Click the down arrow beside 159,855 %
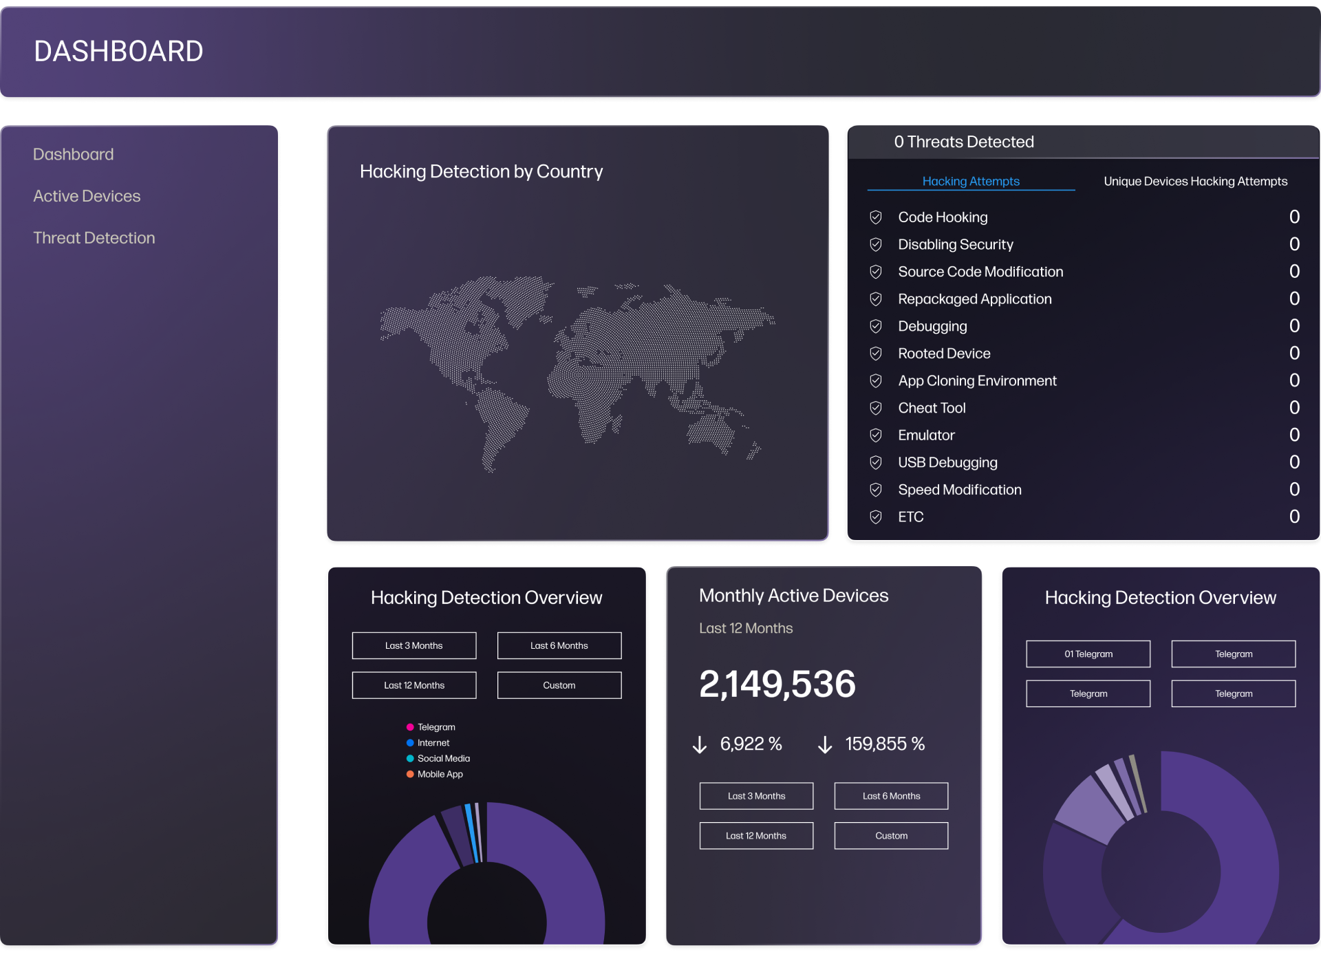 tap(825, 743)
